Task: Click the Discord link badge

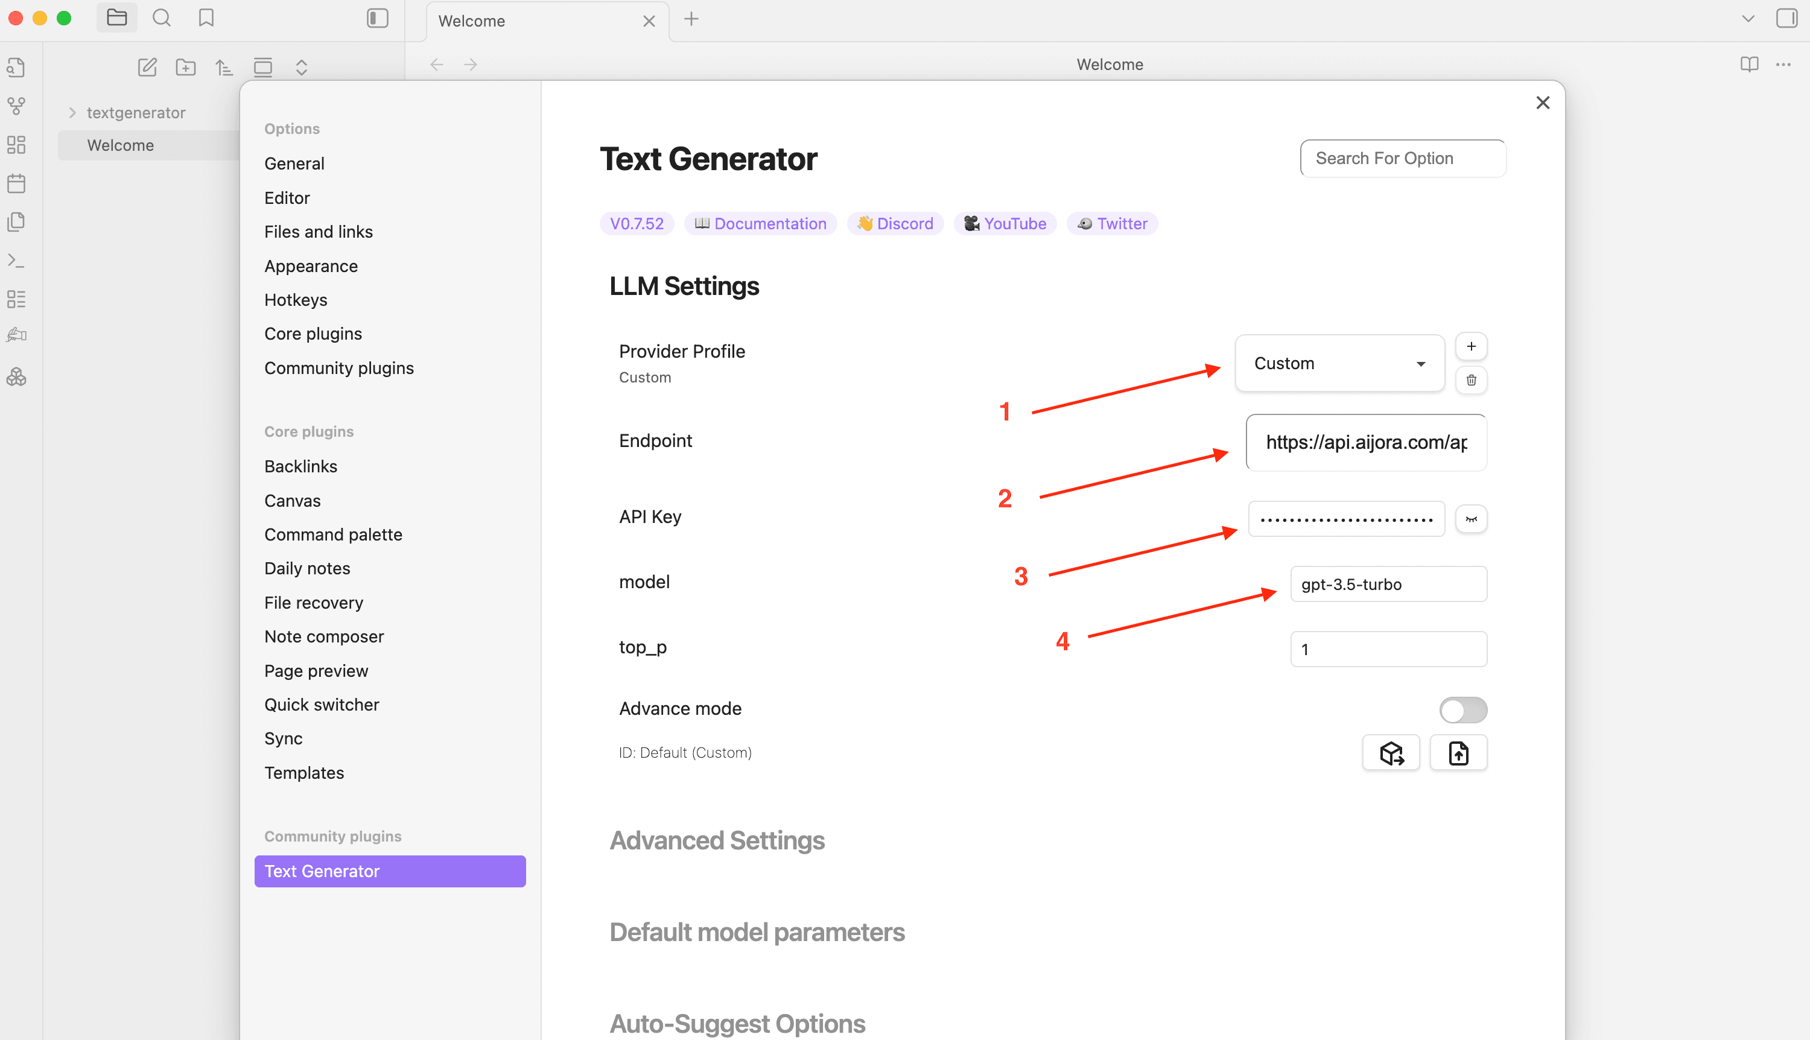Action: tap(895, 224)
